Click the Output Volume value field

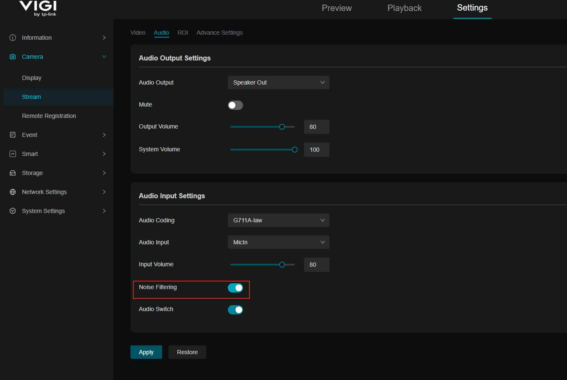click(x=317, y=127)
